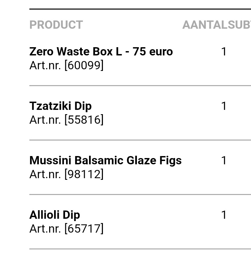The width and height of the screenshot is (251, 259).
Task: Click 'Art.nr.' label under Mussini Balsamic Glaze
Action: click(45, 174)
